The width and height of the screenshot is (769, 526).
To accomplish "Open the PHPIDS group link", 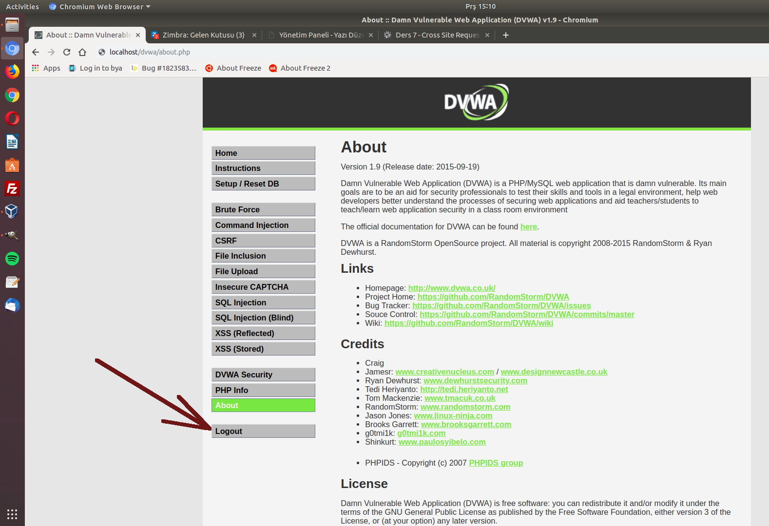I will pos(496,463).
